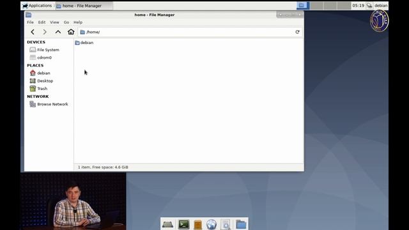
Task: Open cdrom0 in the Devices sidebar
Action: click(x=41, y=57)
